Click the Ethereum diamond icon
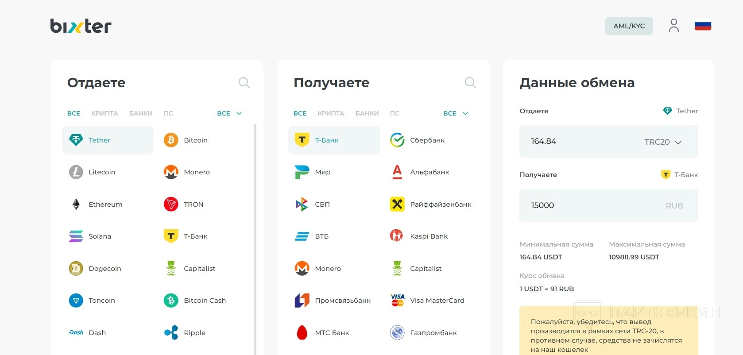This screenshot has width=743, height=355. [x=76, y=204]
